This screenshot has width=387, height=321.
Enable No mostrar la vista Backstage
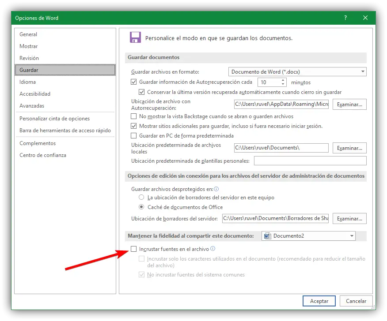[133, 116]
